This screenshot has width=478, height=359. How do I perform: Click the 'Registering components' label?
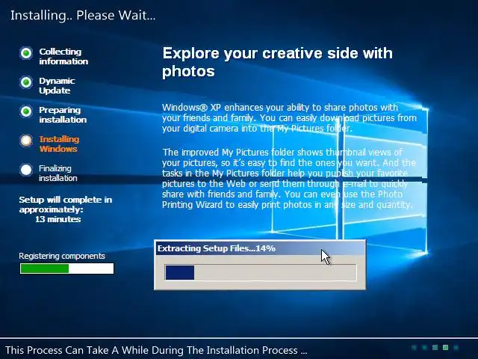point(62,256)
